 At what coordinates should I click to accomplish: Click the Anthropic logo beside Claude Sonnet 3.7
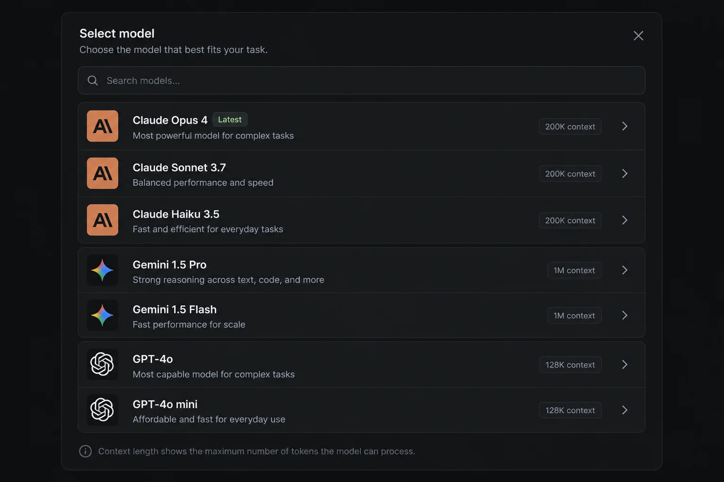[102, 173]
